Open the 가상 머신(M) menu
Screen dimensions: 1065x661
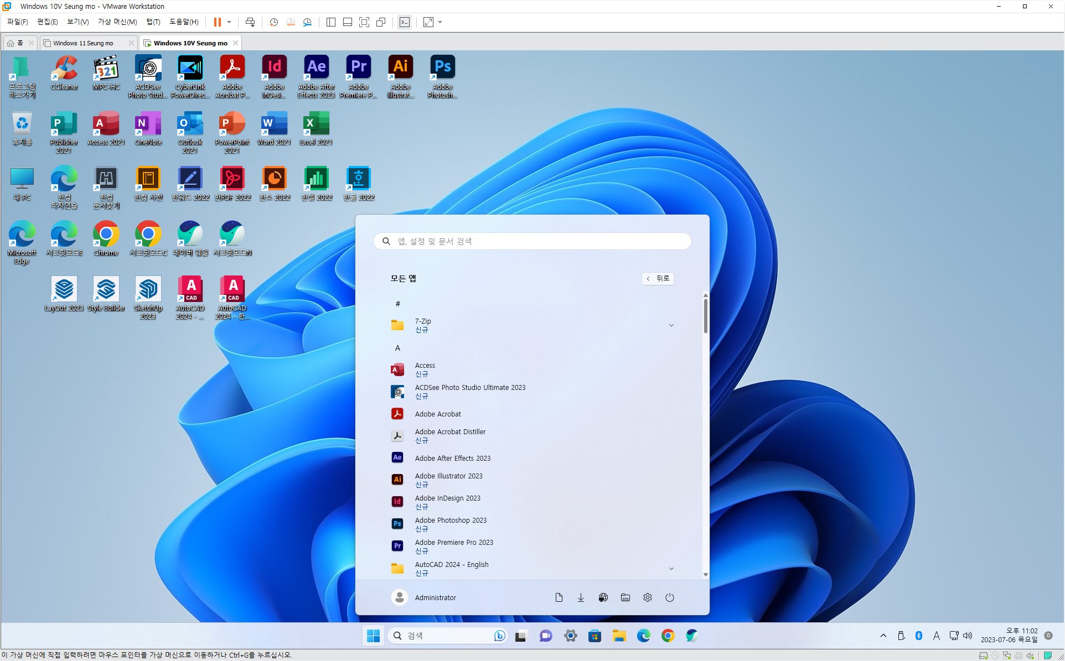(x=117, y=22)
